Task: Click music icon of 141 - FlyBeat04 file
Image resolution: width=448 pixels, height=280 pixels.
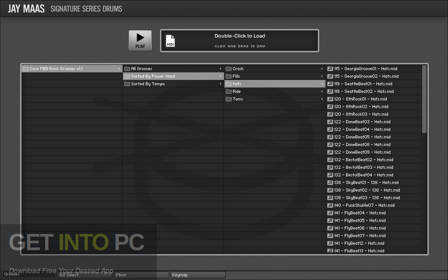Action: pos(330,213)
